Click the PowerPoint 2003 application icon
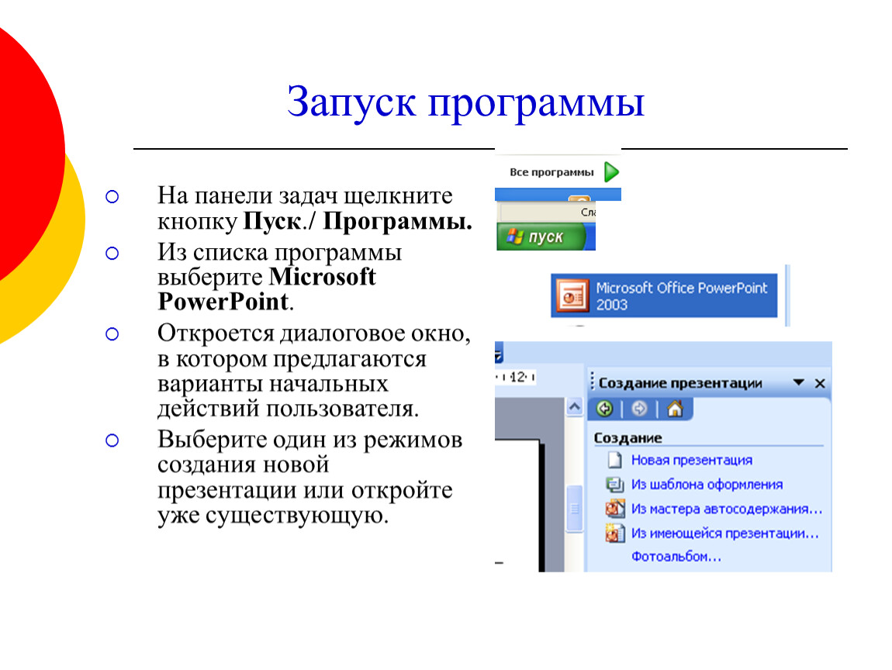The image size is (892, 670). 572,295
